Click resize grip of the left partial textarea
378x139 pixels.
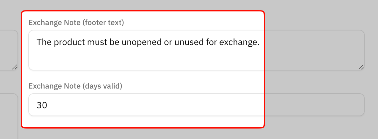(15, 67)
